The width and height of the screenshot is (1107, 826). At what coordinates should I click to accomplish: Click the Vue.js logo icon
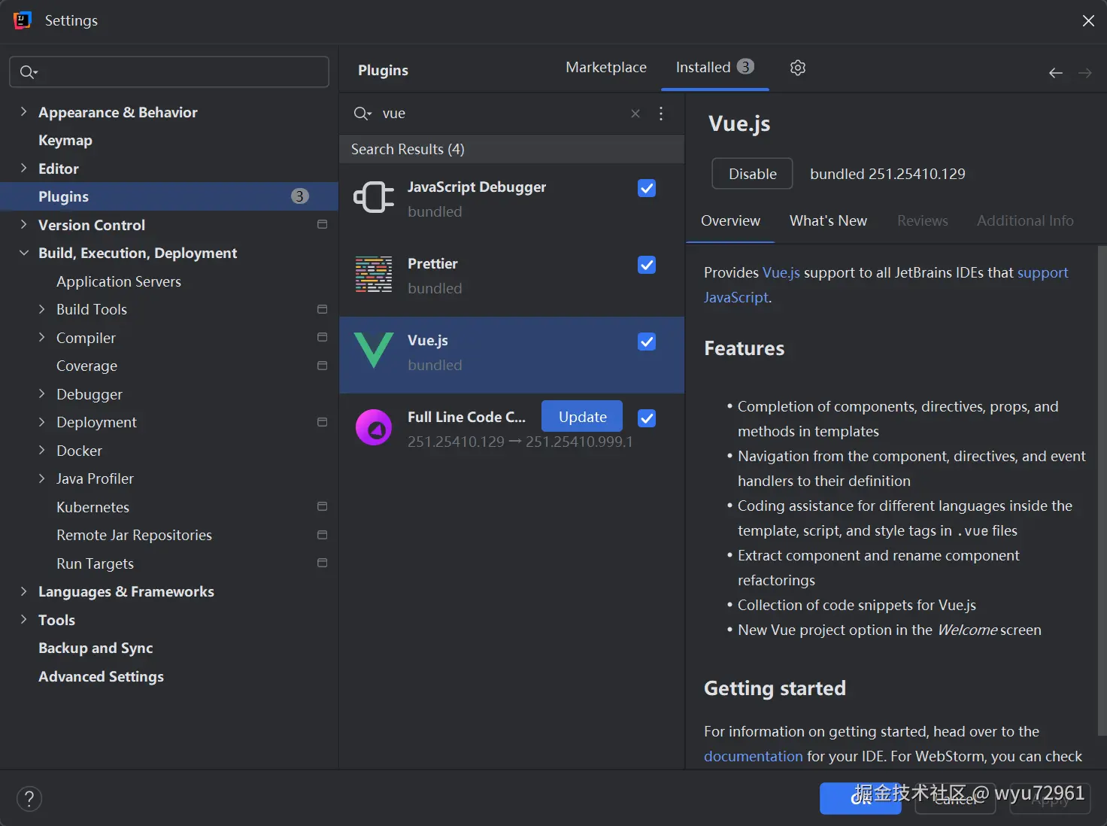click(374, 351)
